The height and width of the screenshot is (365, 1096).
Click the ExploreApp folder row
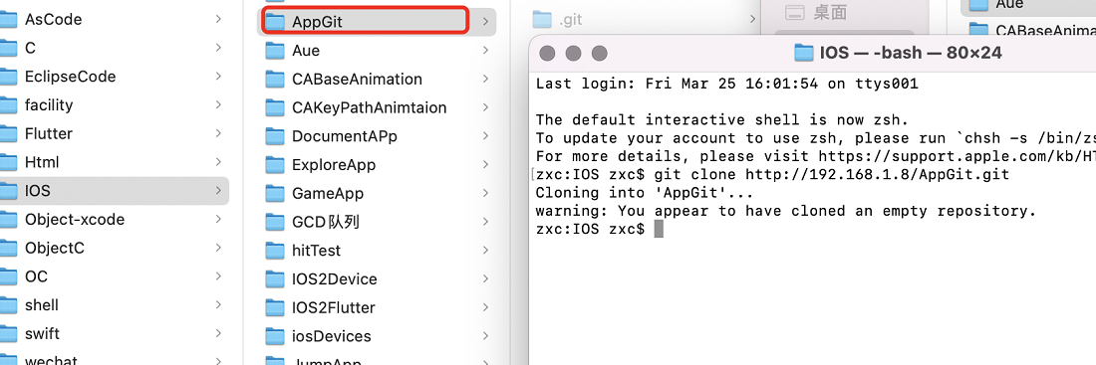click(377, 165)
